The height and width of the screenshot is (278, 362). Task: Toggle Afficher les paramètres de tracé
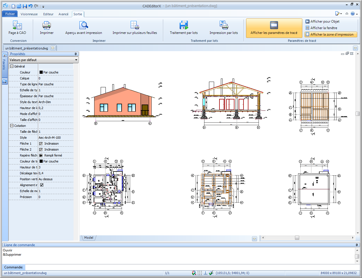click(x=274, y=28)
